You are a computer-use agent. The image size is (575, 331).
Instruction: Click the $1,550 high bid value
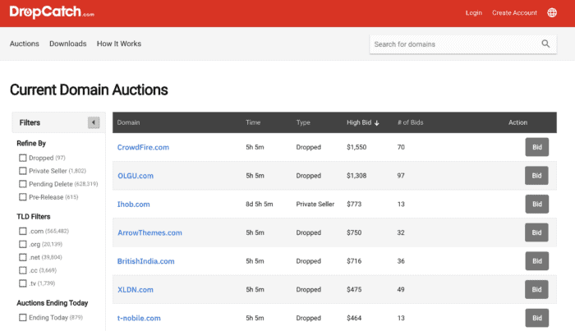(356, 147)
